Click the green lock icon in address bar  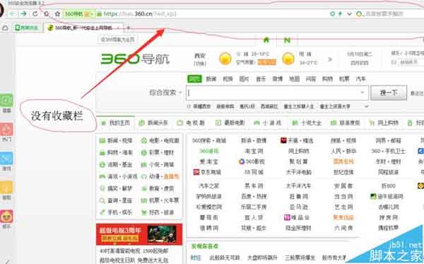(99, 13)
